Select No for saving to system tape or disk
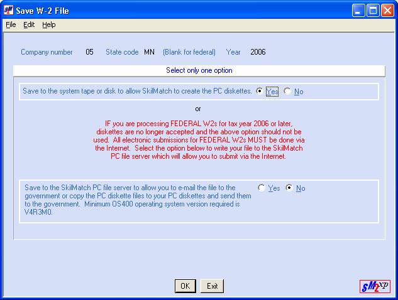398x300 pixels. point(288,92)
